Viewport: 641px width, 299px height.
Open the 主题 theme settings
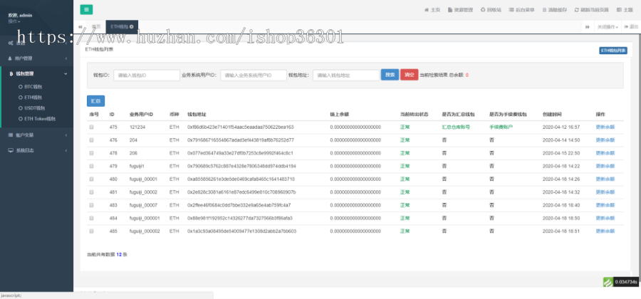pyautogui.click(x=625, y=10)
